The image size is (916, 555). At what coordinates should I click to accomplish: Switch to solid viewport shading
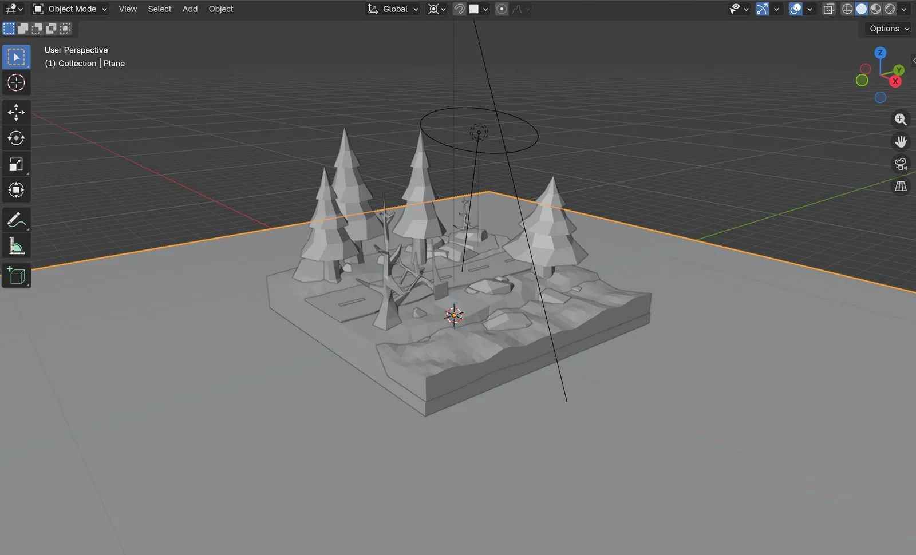[x=862, y=9]
